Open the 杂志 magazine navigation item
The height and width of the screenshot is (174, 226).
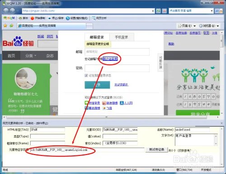pos(50,56)
